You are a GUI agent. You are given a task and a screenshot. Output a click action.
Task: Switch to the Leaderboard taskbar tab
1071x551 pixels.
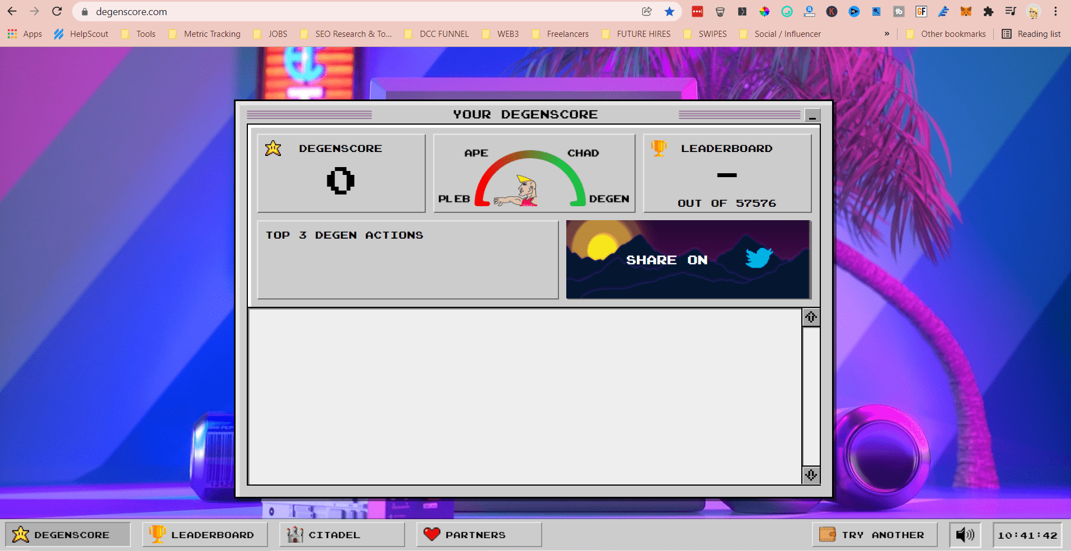pyautogui.click(x=205, y=535)
